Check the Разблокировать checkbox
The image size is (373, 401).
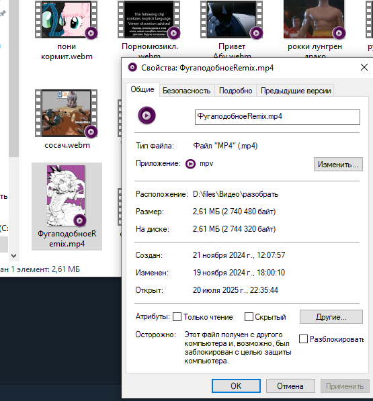[303, 339]
